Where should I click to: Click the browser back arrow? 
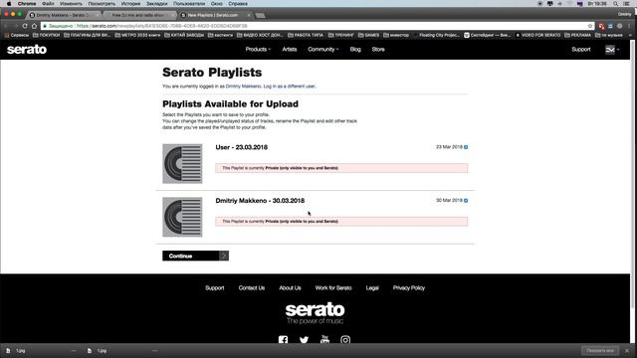click(x=6, y=26)
